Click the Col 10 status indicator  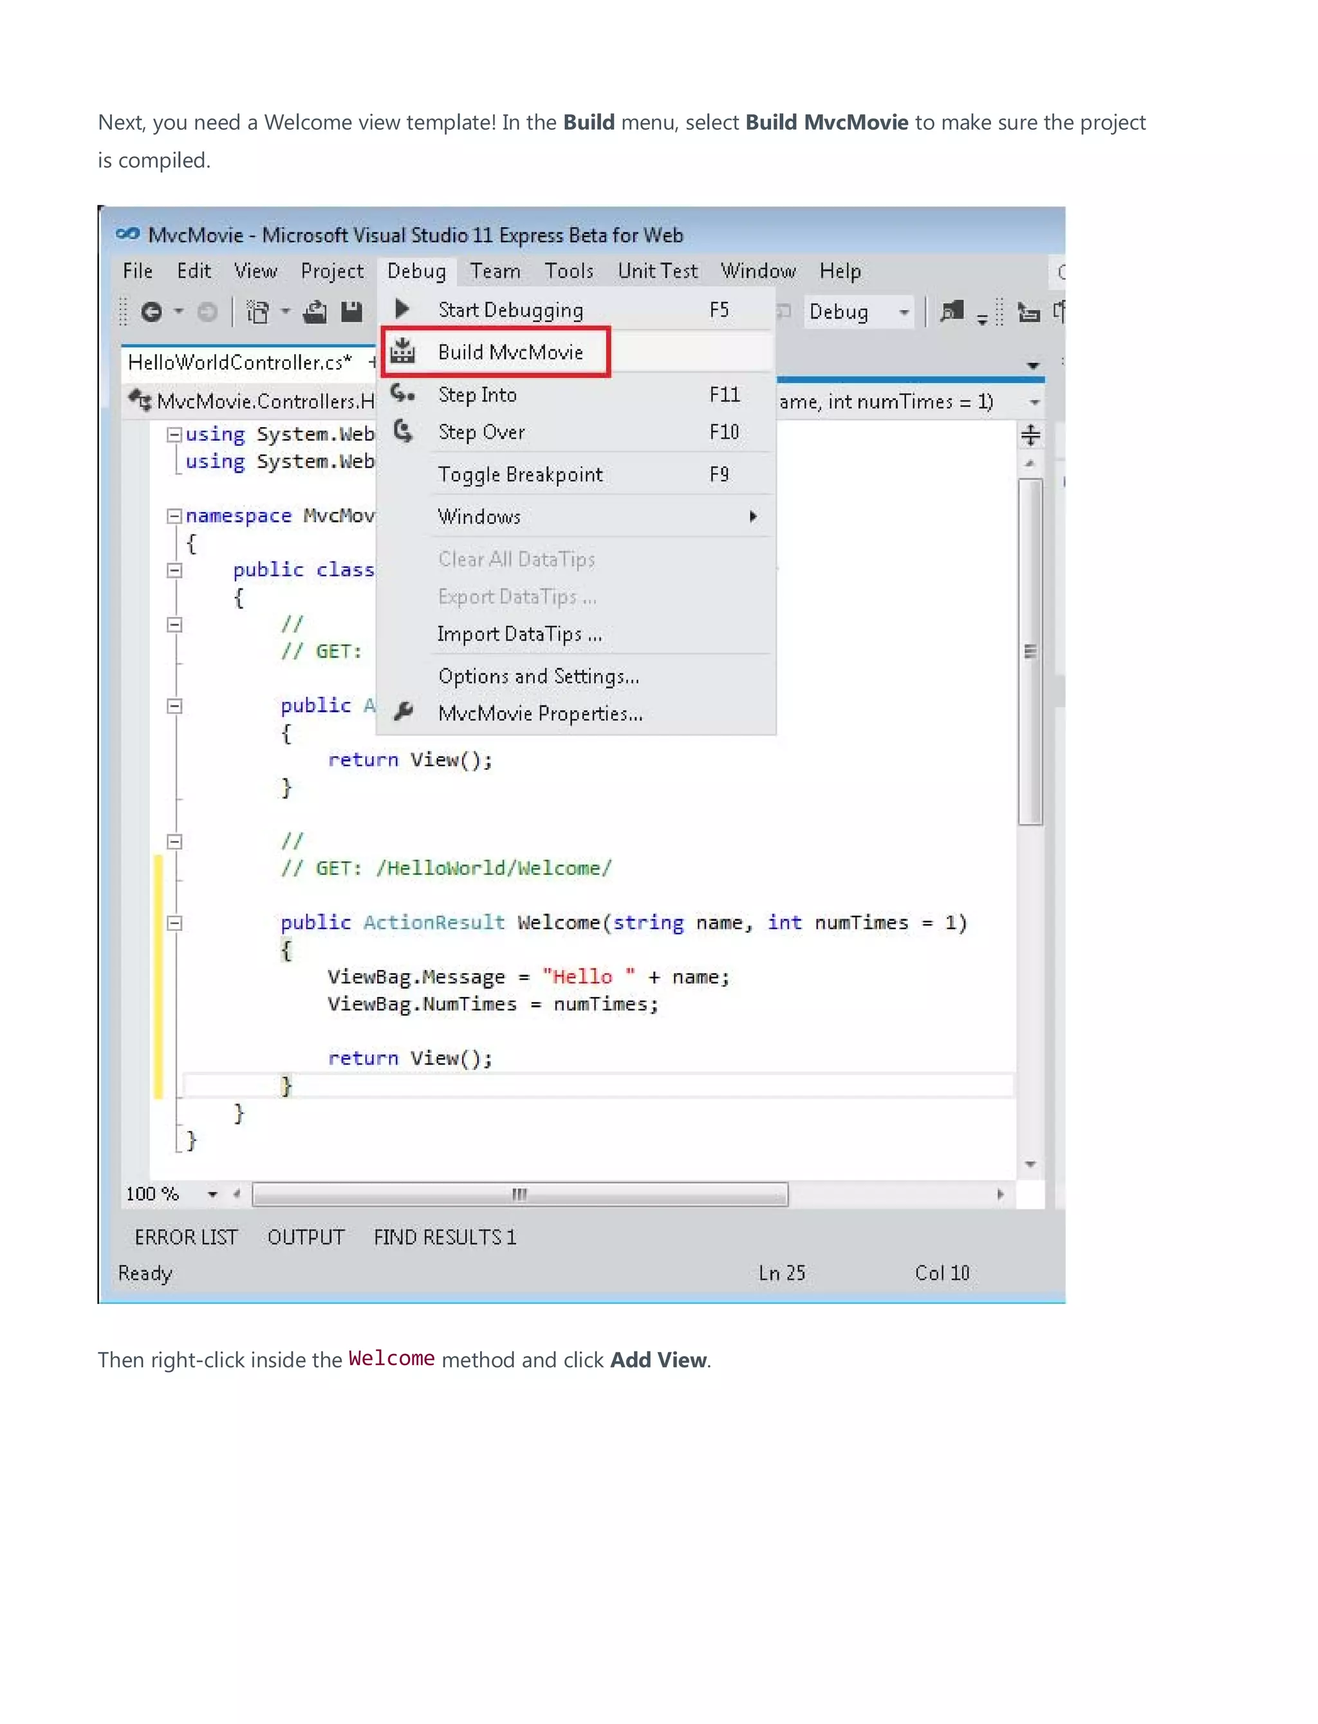(x=942, y=1273)
